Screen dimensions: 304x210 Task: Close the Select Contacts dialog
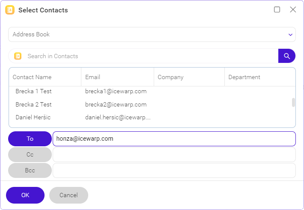293,9
